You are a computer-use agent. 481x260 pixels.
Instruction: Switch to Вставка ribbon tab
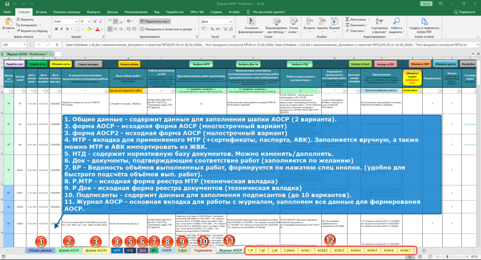(x=41, y=12)
